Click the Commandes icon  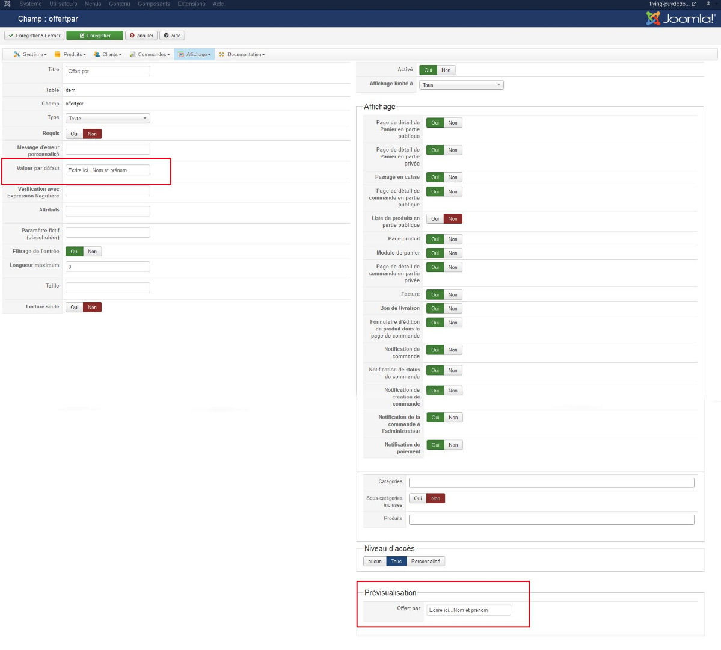click(132, 54)
